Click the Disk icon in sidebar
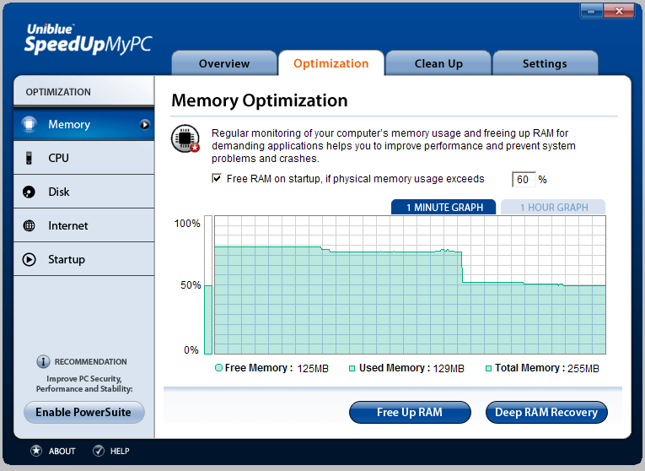The image size is (645, 471). (30, 192)
